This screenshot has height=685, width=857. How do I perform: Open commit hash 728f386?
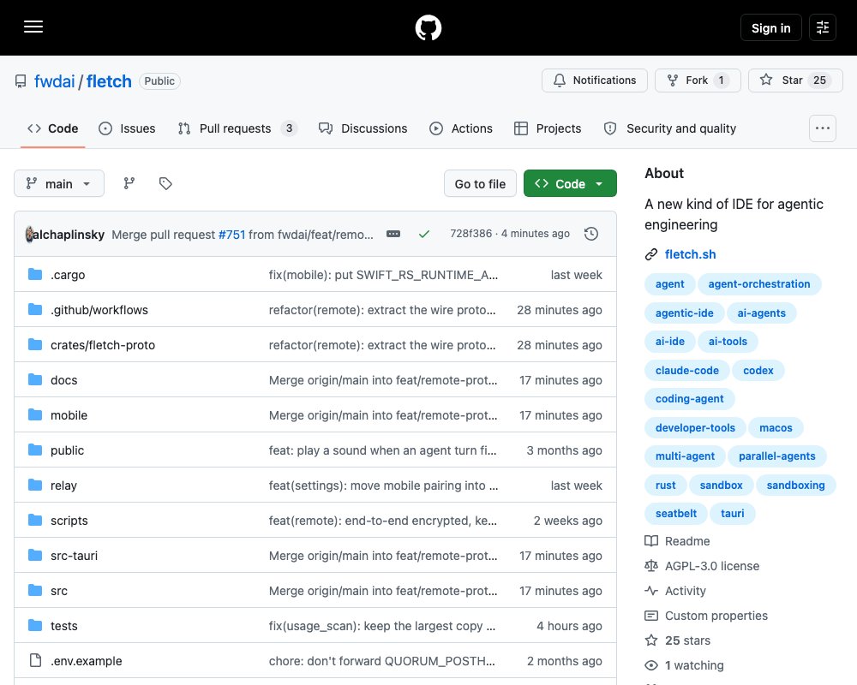tap(471, 233)
